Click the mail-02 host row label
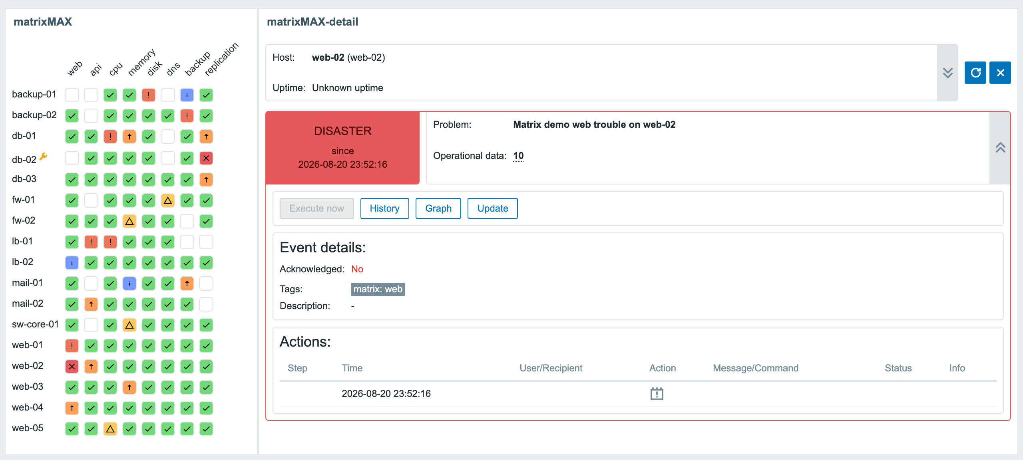 tap(28, 303)
